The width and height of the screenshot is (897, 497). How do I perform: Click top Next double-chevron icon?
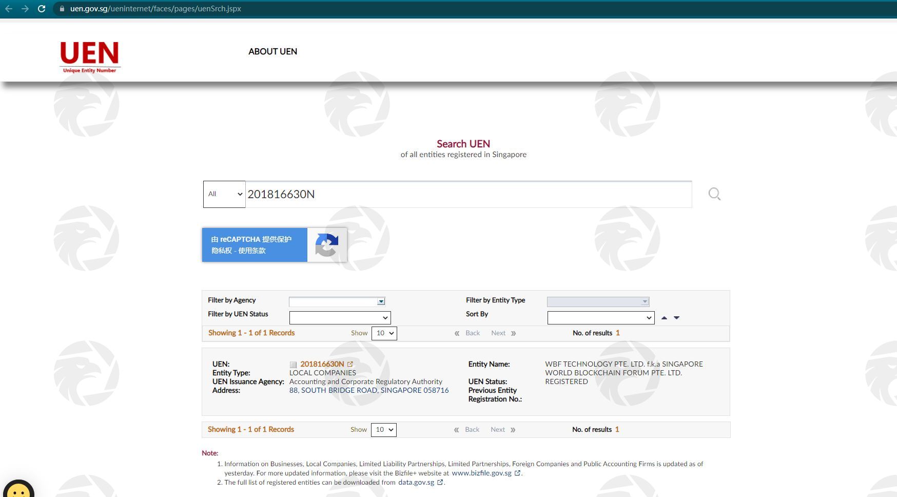click(513, 333)
